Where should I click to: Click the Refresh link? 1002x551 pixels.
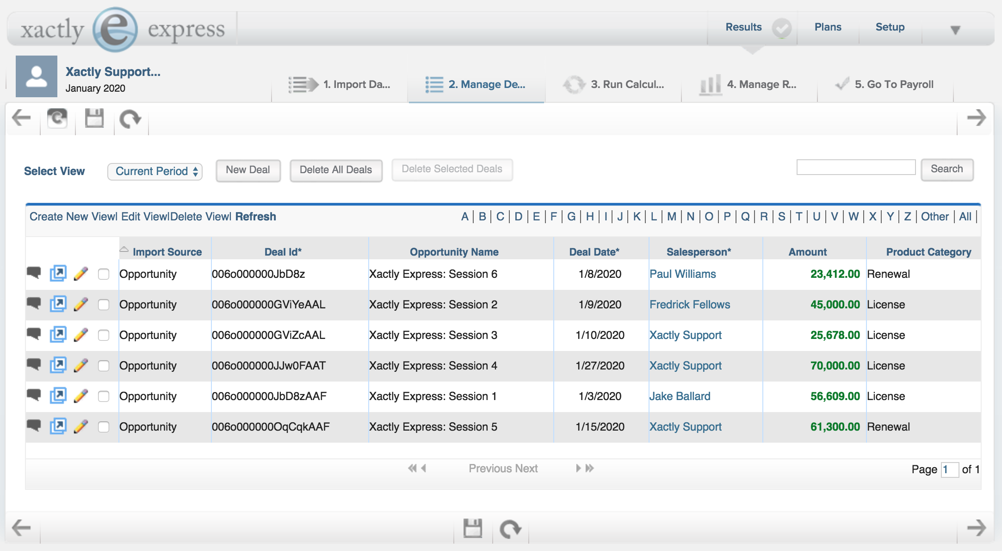click(256, 217)
